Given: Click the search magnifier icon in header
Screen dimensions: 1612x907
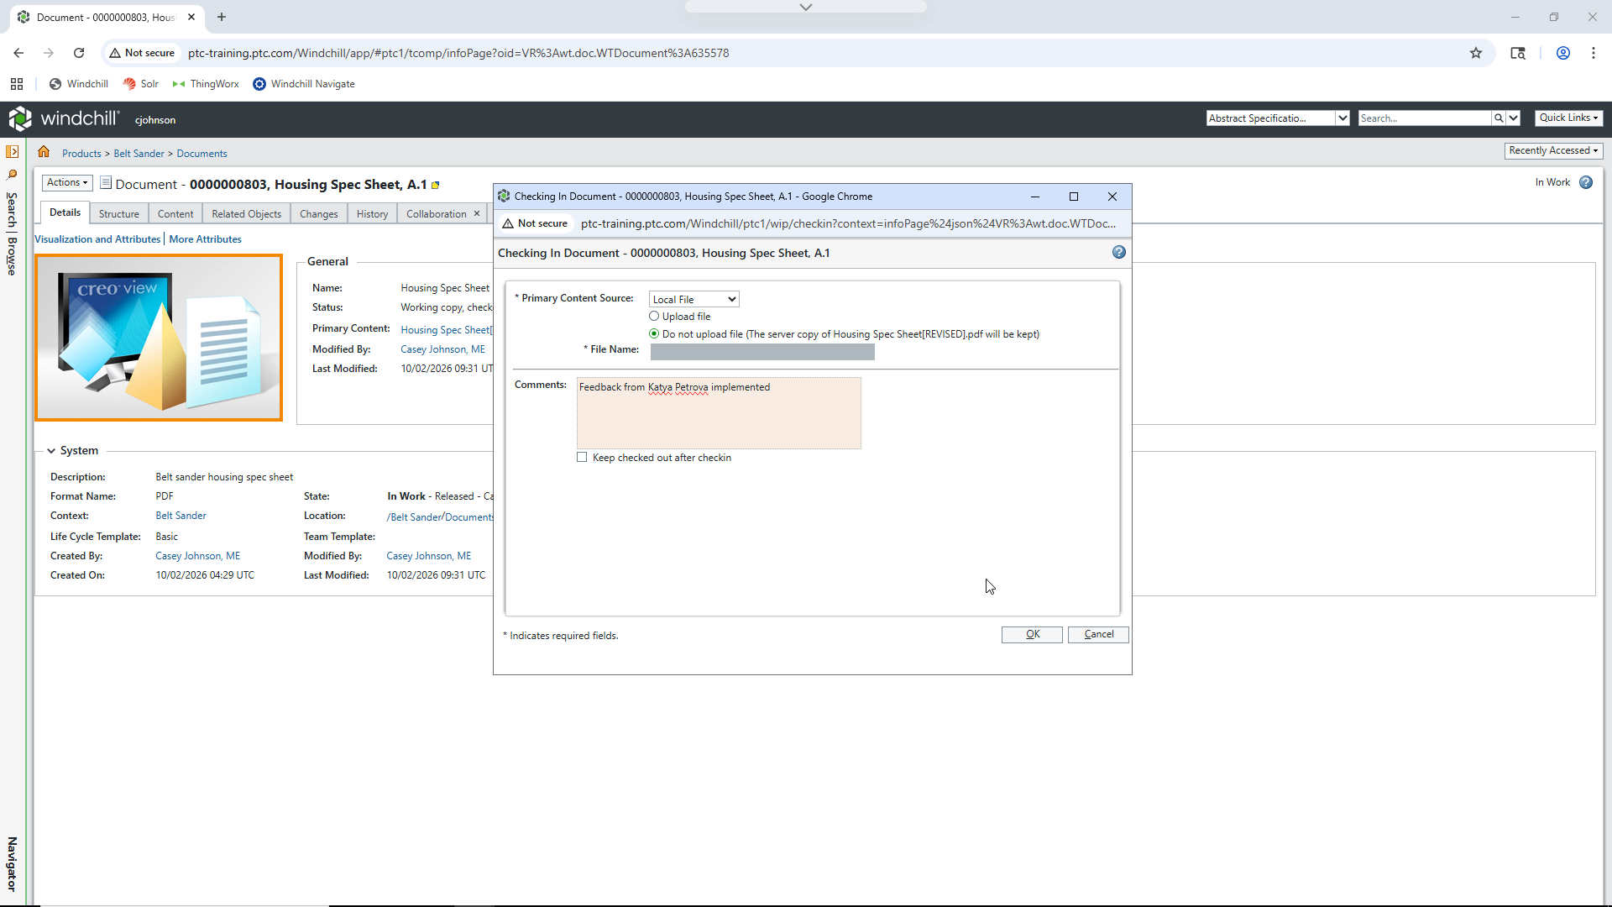Looking at the screenshot, I should click(1499, 118).
